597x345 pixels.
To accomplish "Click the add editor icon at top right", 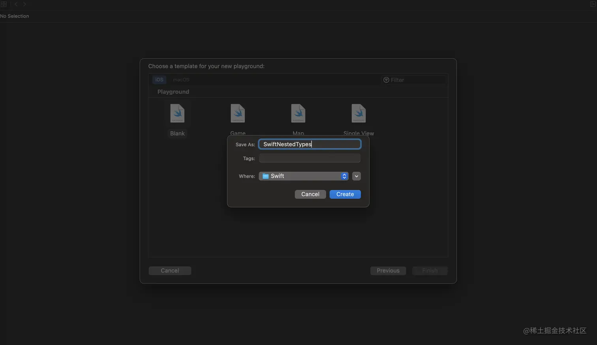I will (593, 4).
